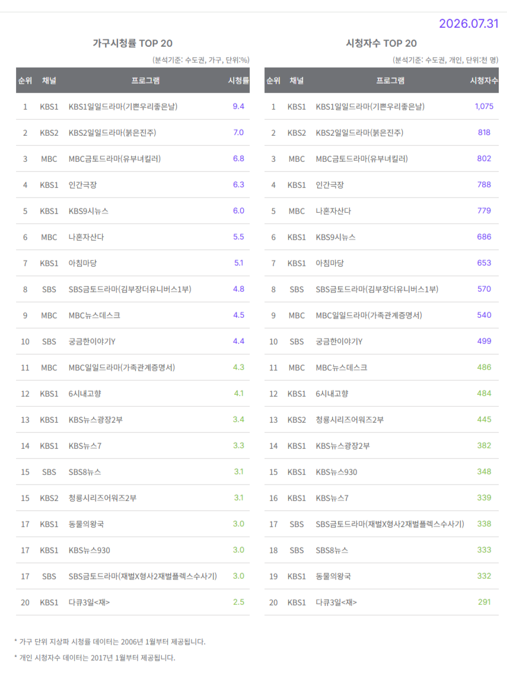507x676 pixels.
Task: Click the rating value 6.0
Action: pyautogui.click(x=238, y=211)
